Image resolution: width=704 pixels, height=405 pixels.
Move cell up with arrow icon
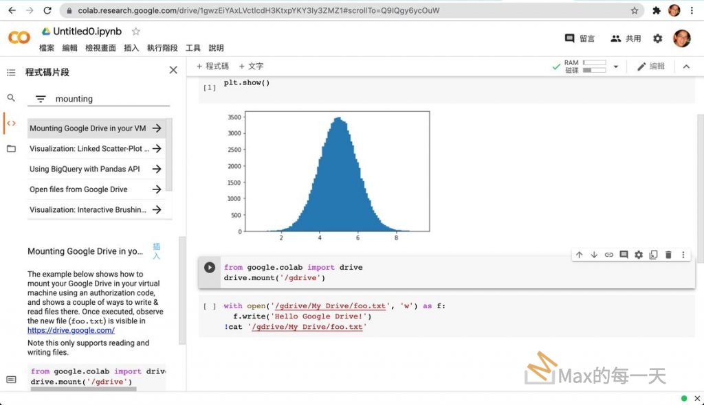click(x=579, y=255)
